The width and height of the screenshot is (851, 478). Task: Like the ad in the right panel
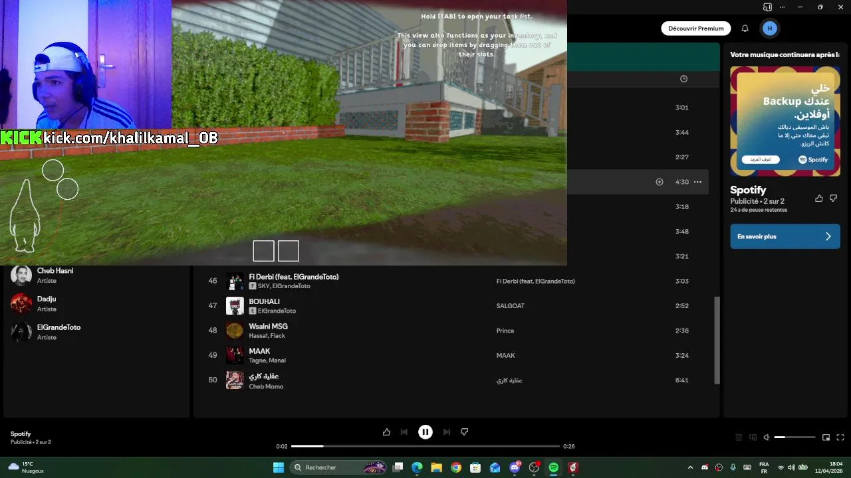coord(819,198)
